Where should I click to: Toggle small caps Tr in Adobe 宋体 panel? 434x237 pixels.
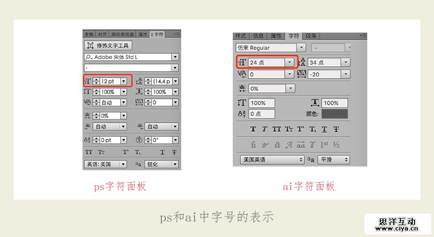point(101,152)
